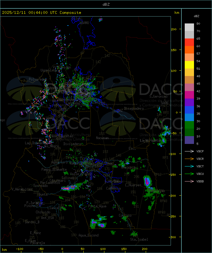Viewport: 212px width, 253px height.
Task: Click the dBZ heading above the color scale
Action: pos(196,16)
